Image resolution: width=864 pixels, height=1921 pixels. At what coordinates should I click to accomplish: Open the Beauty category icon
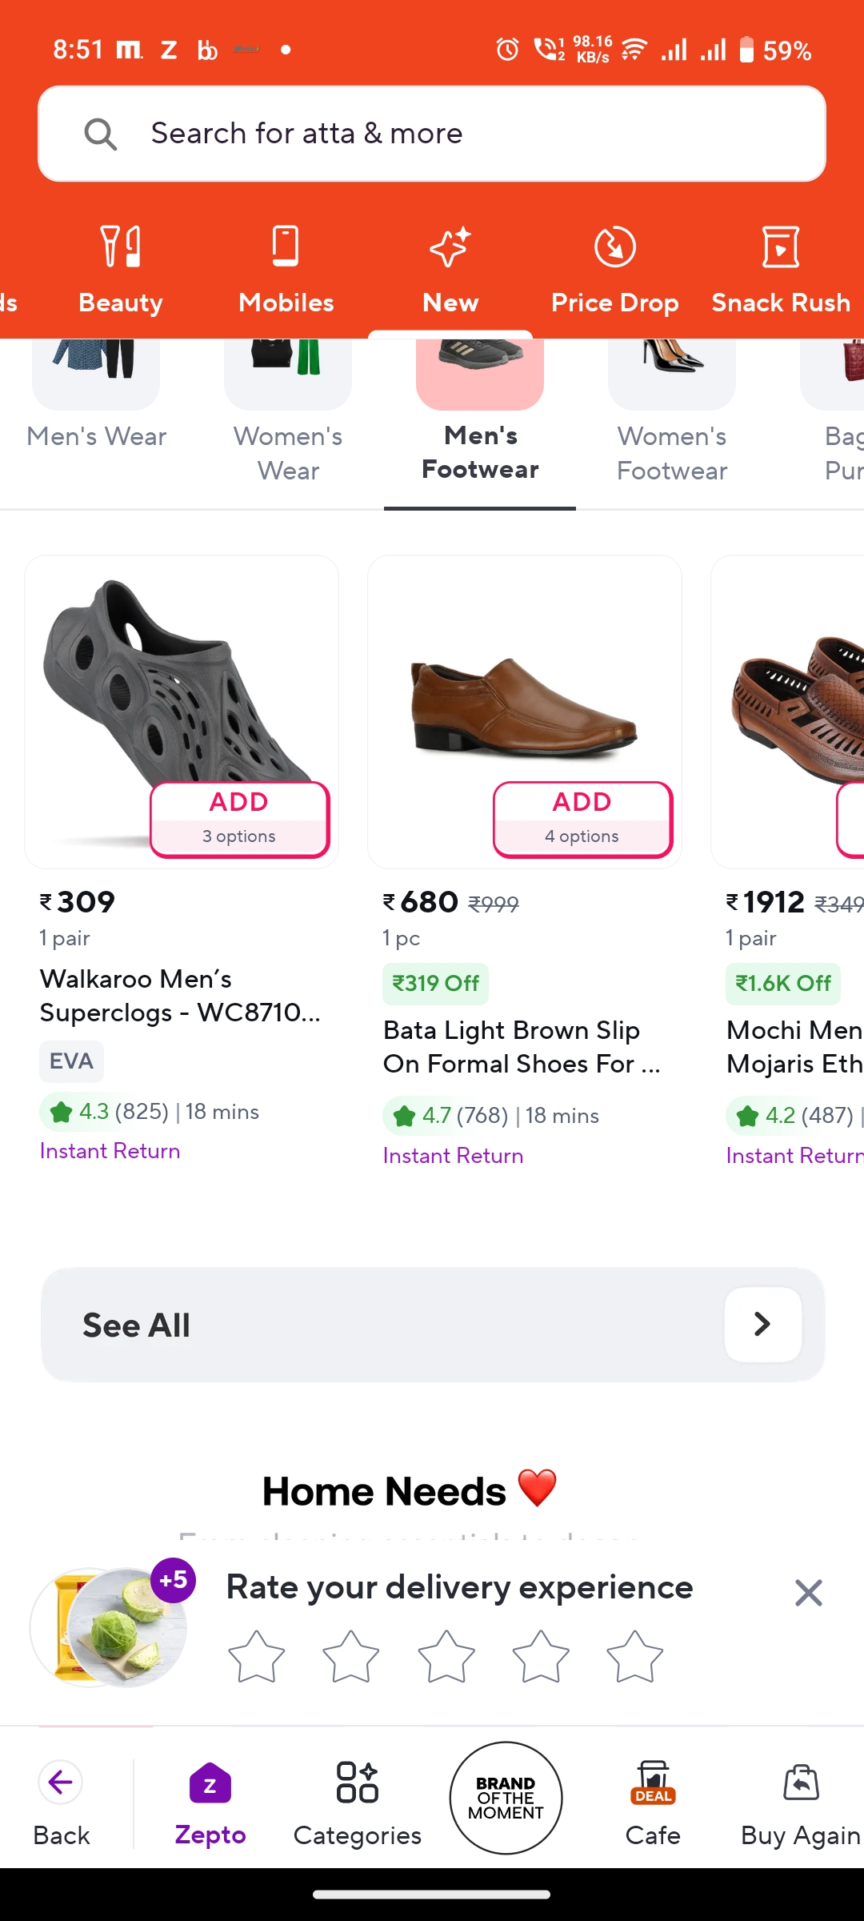coord(121,247)
